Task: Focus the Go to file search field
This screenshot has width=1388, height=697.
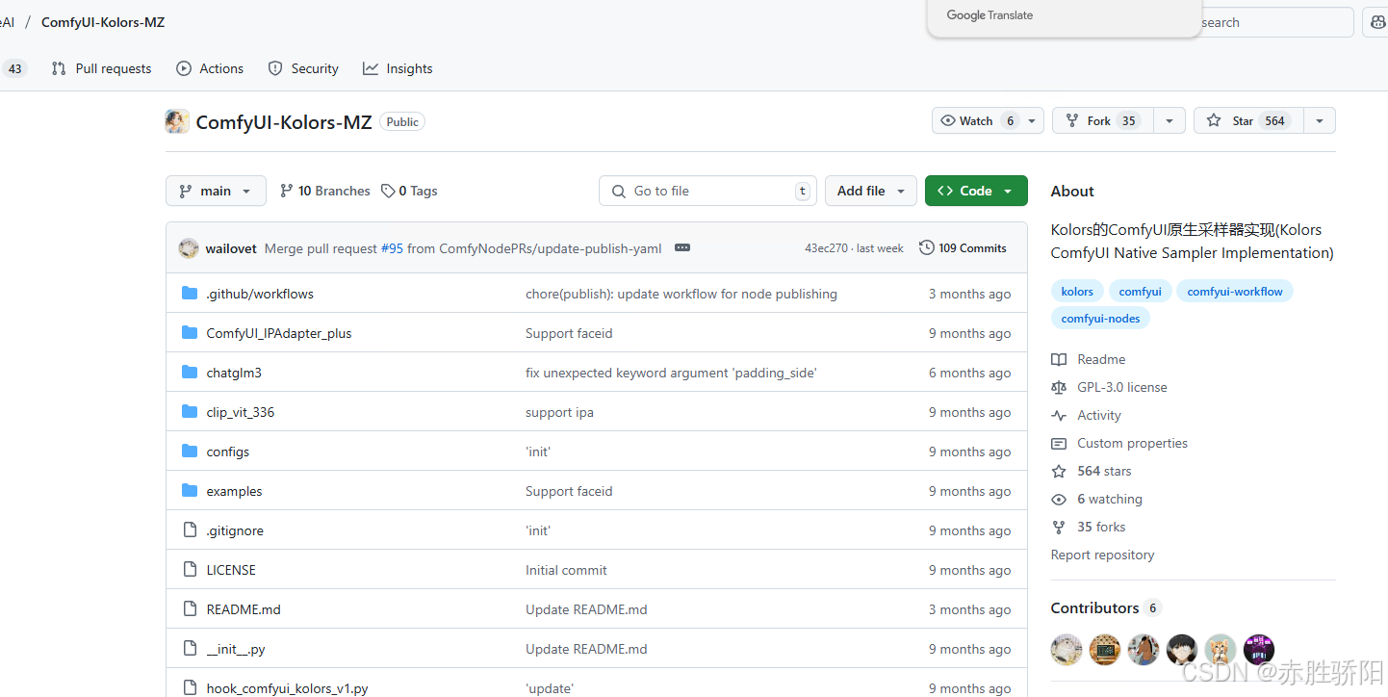Action: click(707, 191)
